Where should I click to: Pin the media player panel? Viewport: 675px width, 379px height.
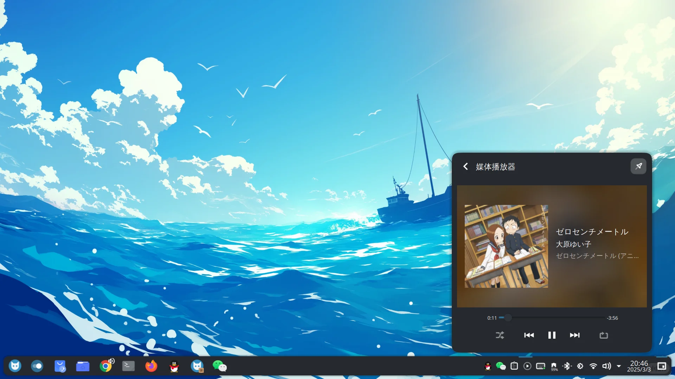(638, 166)
